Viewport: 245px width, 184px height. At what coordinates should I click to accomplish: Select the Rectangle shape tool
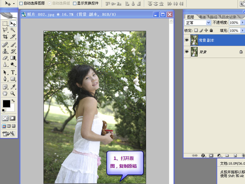(x=13, y=79)
